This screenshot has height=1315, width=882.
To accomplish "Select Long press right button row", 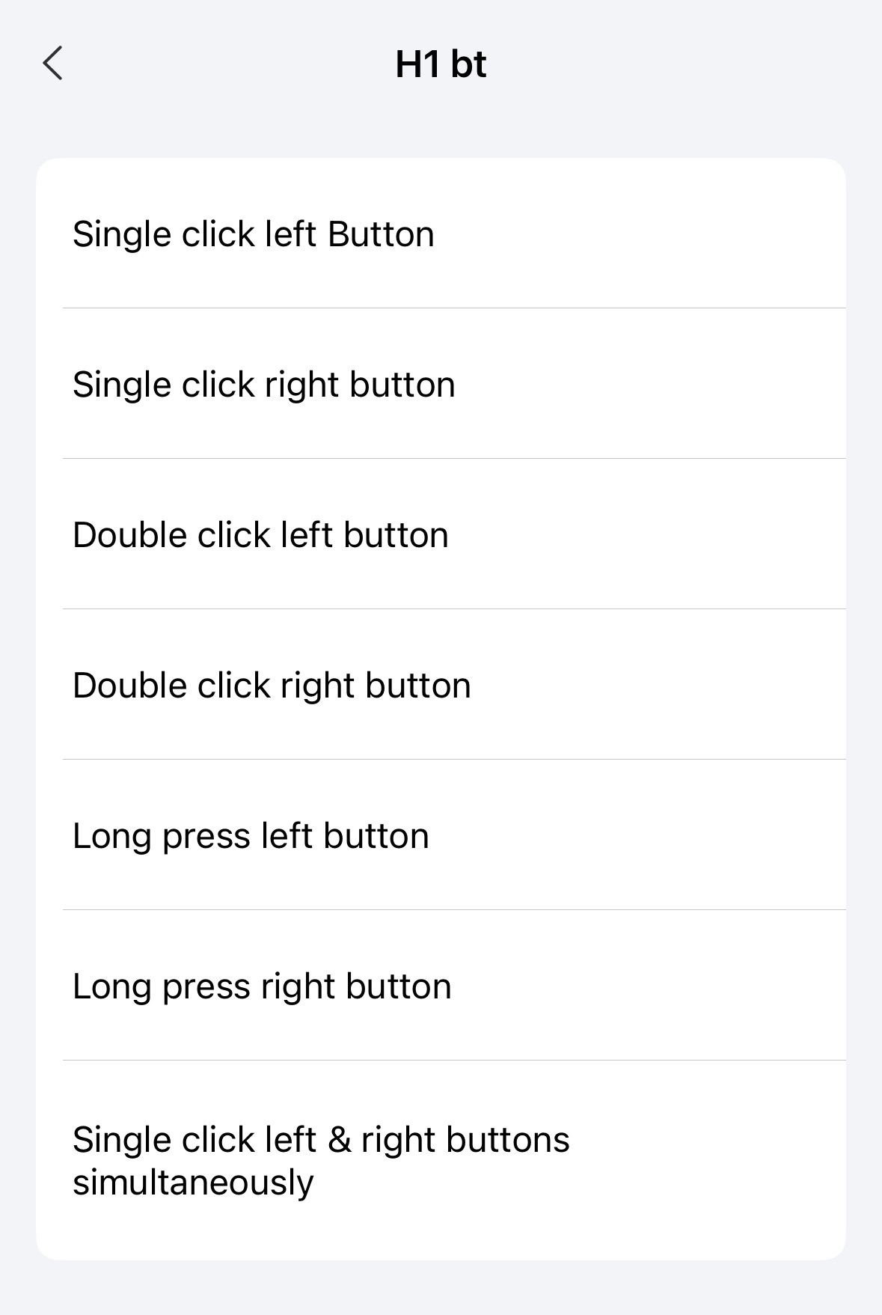I will click(441, 986).
